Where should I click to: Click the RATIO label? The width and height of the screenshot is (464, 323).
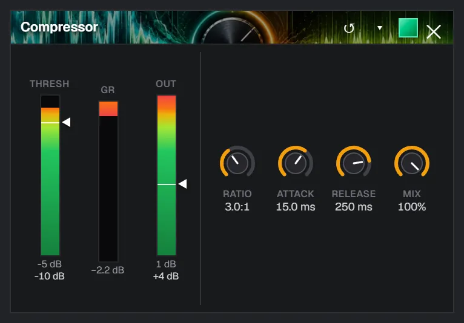237,194
